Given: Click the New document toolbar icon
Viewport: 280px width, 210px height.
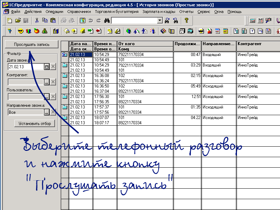Looking at the screenshot, I should coord(10,21).
